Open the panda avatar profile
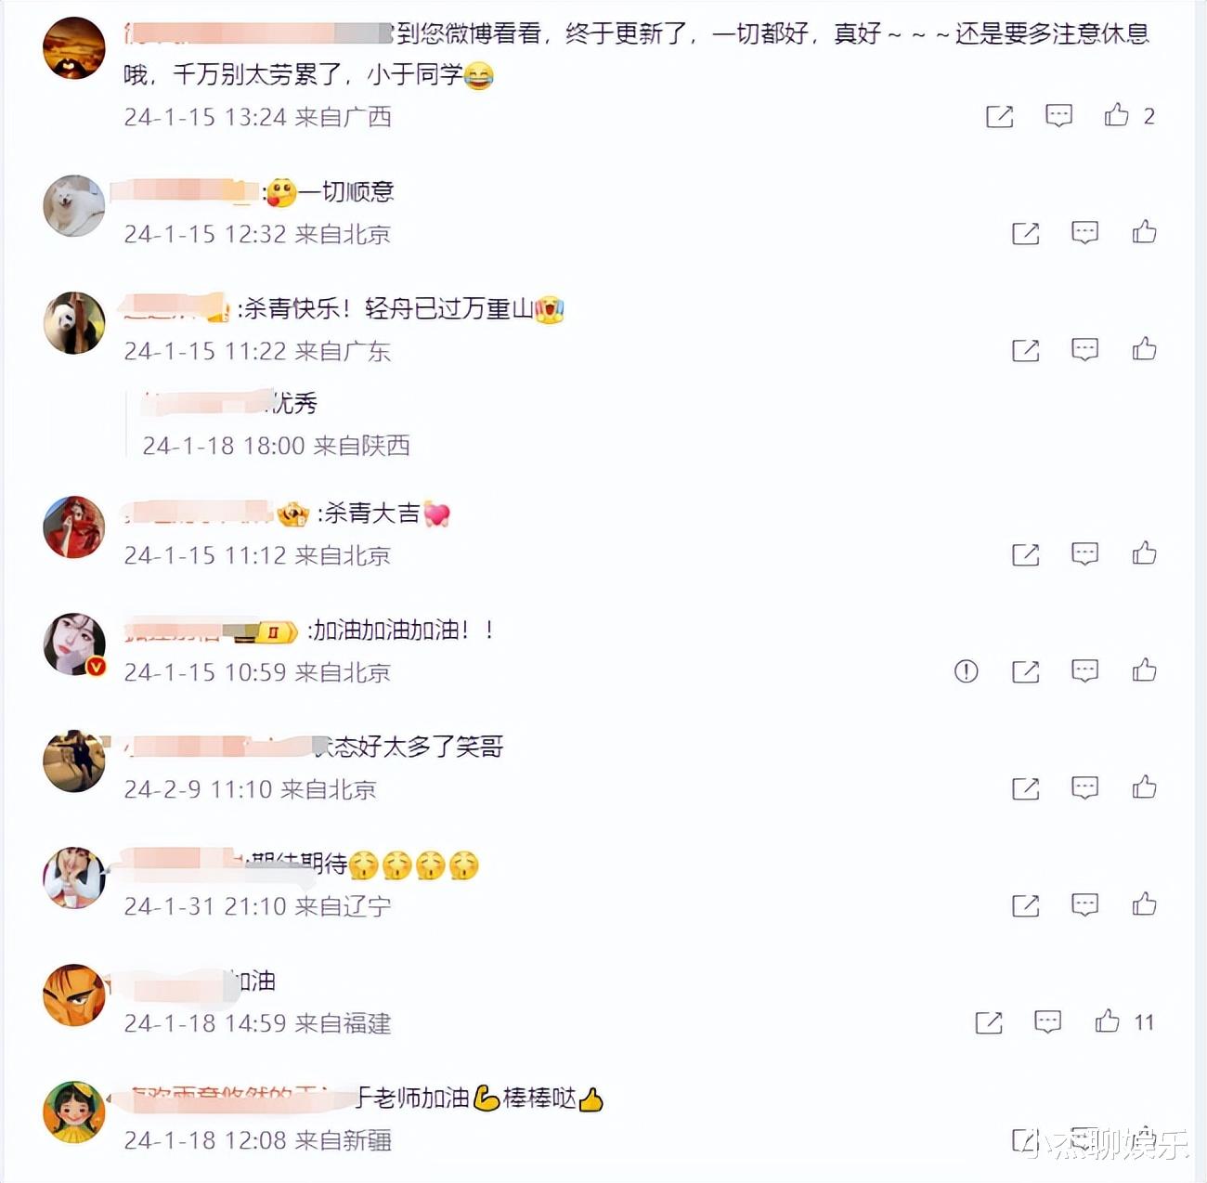1207x1183 pixels. click(x=74, y=323)
